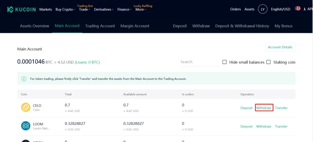Switch to Trading Account tab
Viewport: 313px width, 142px height.
pyautogui.click(x=100, y=26)
